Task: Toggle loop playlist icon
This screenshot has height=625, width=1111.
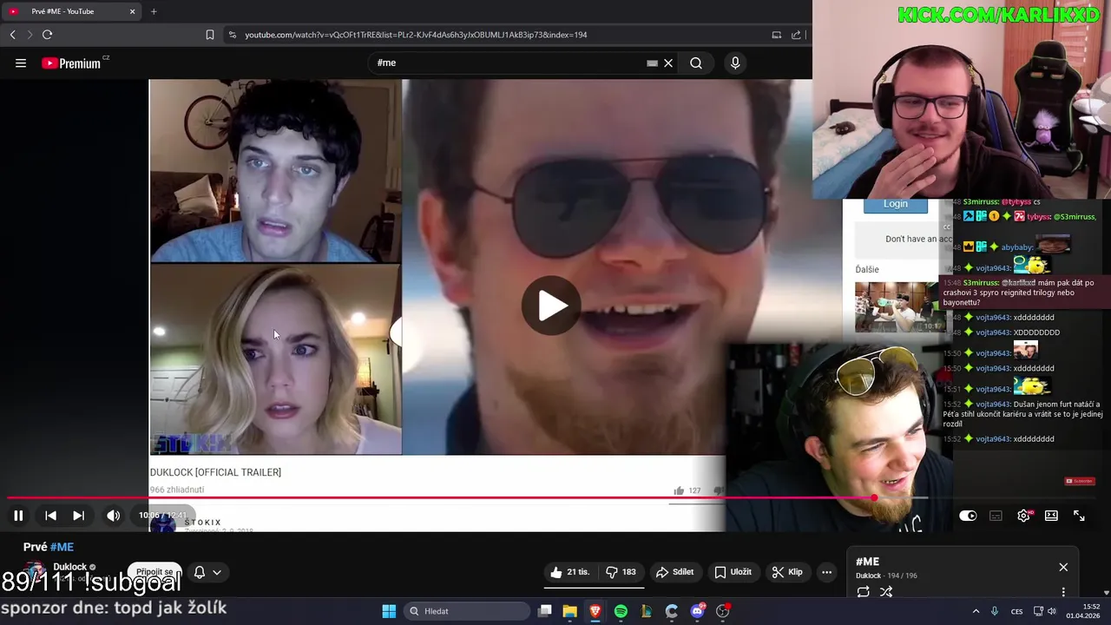Action: coord(864,592)
